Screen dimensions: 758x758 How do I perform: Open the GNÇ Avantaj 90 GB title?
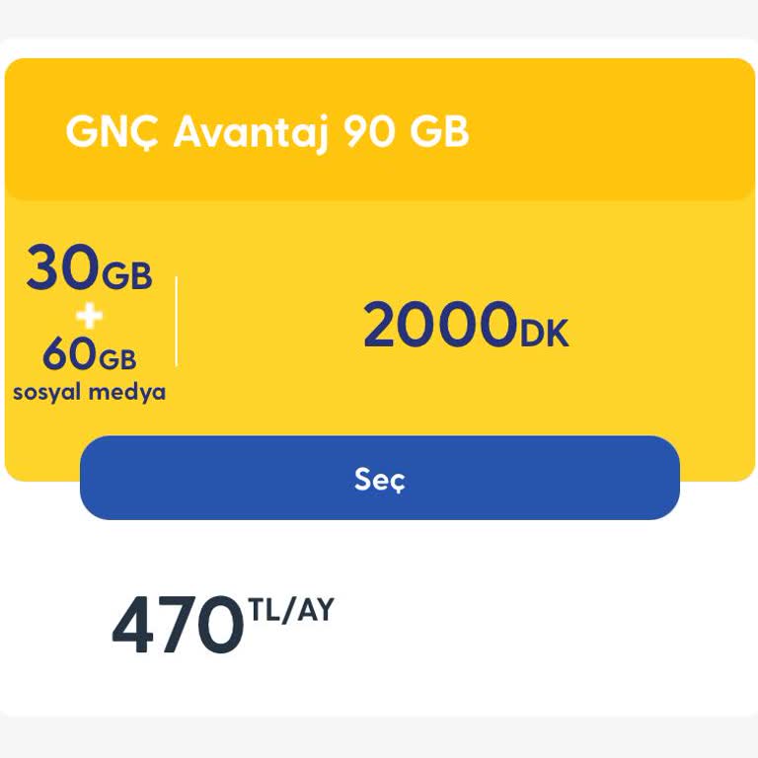click(266, 131)
